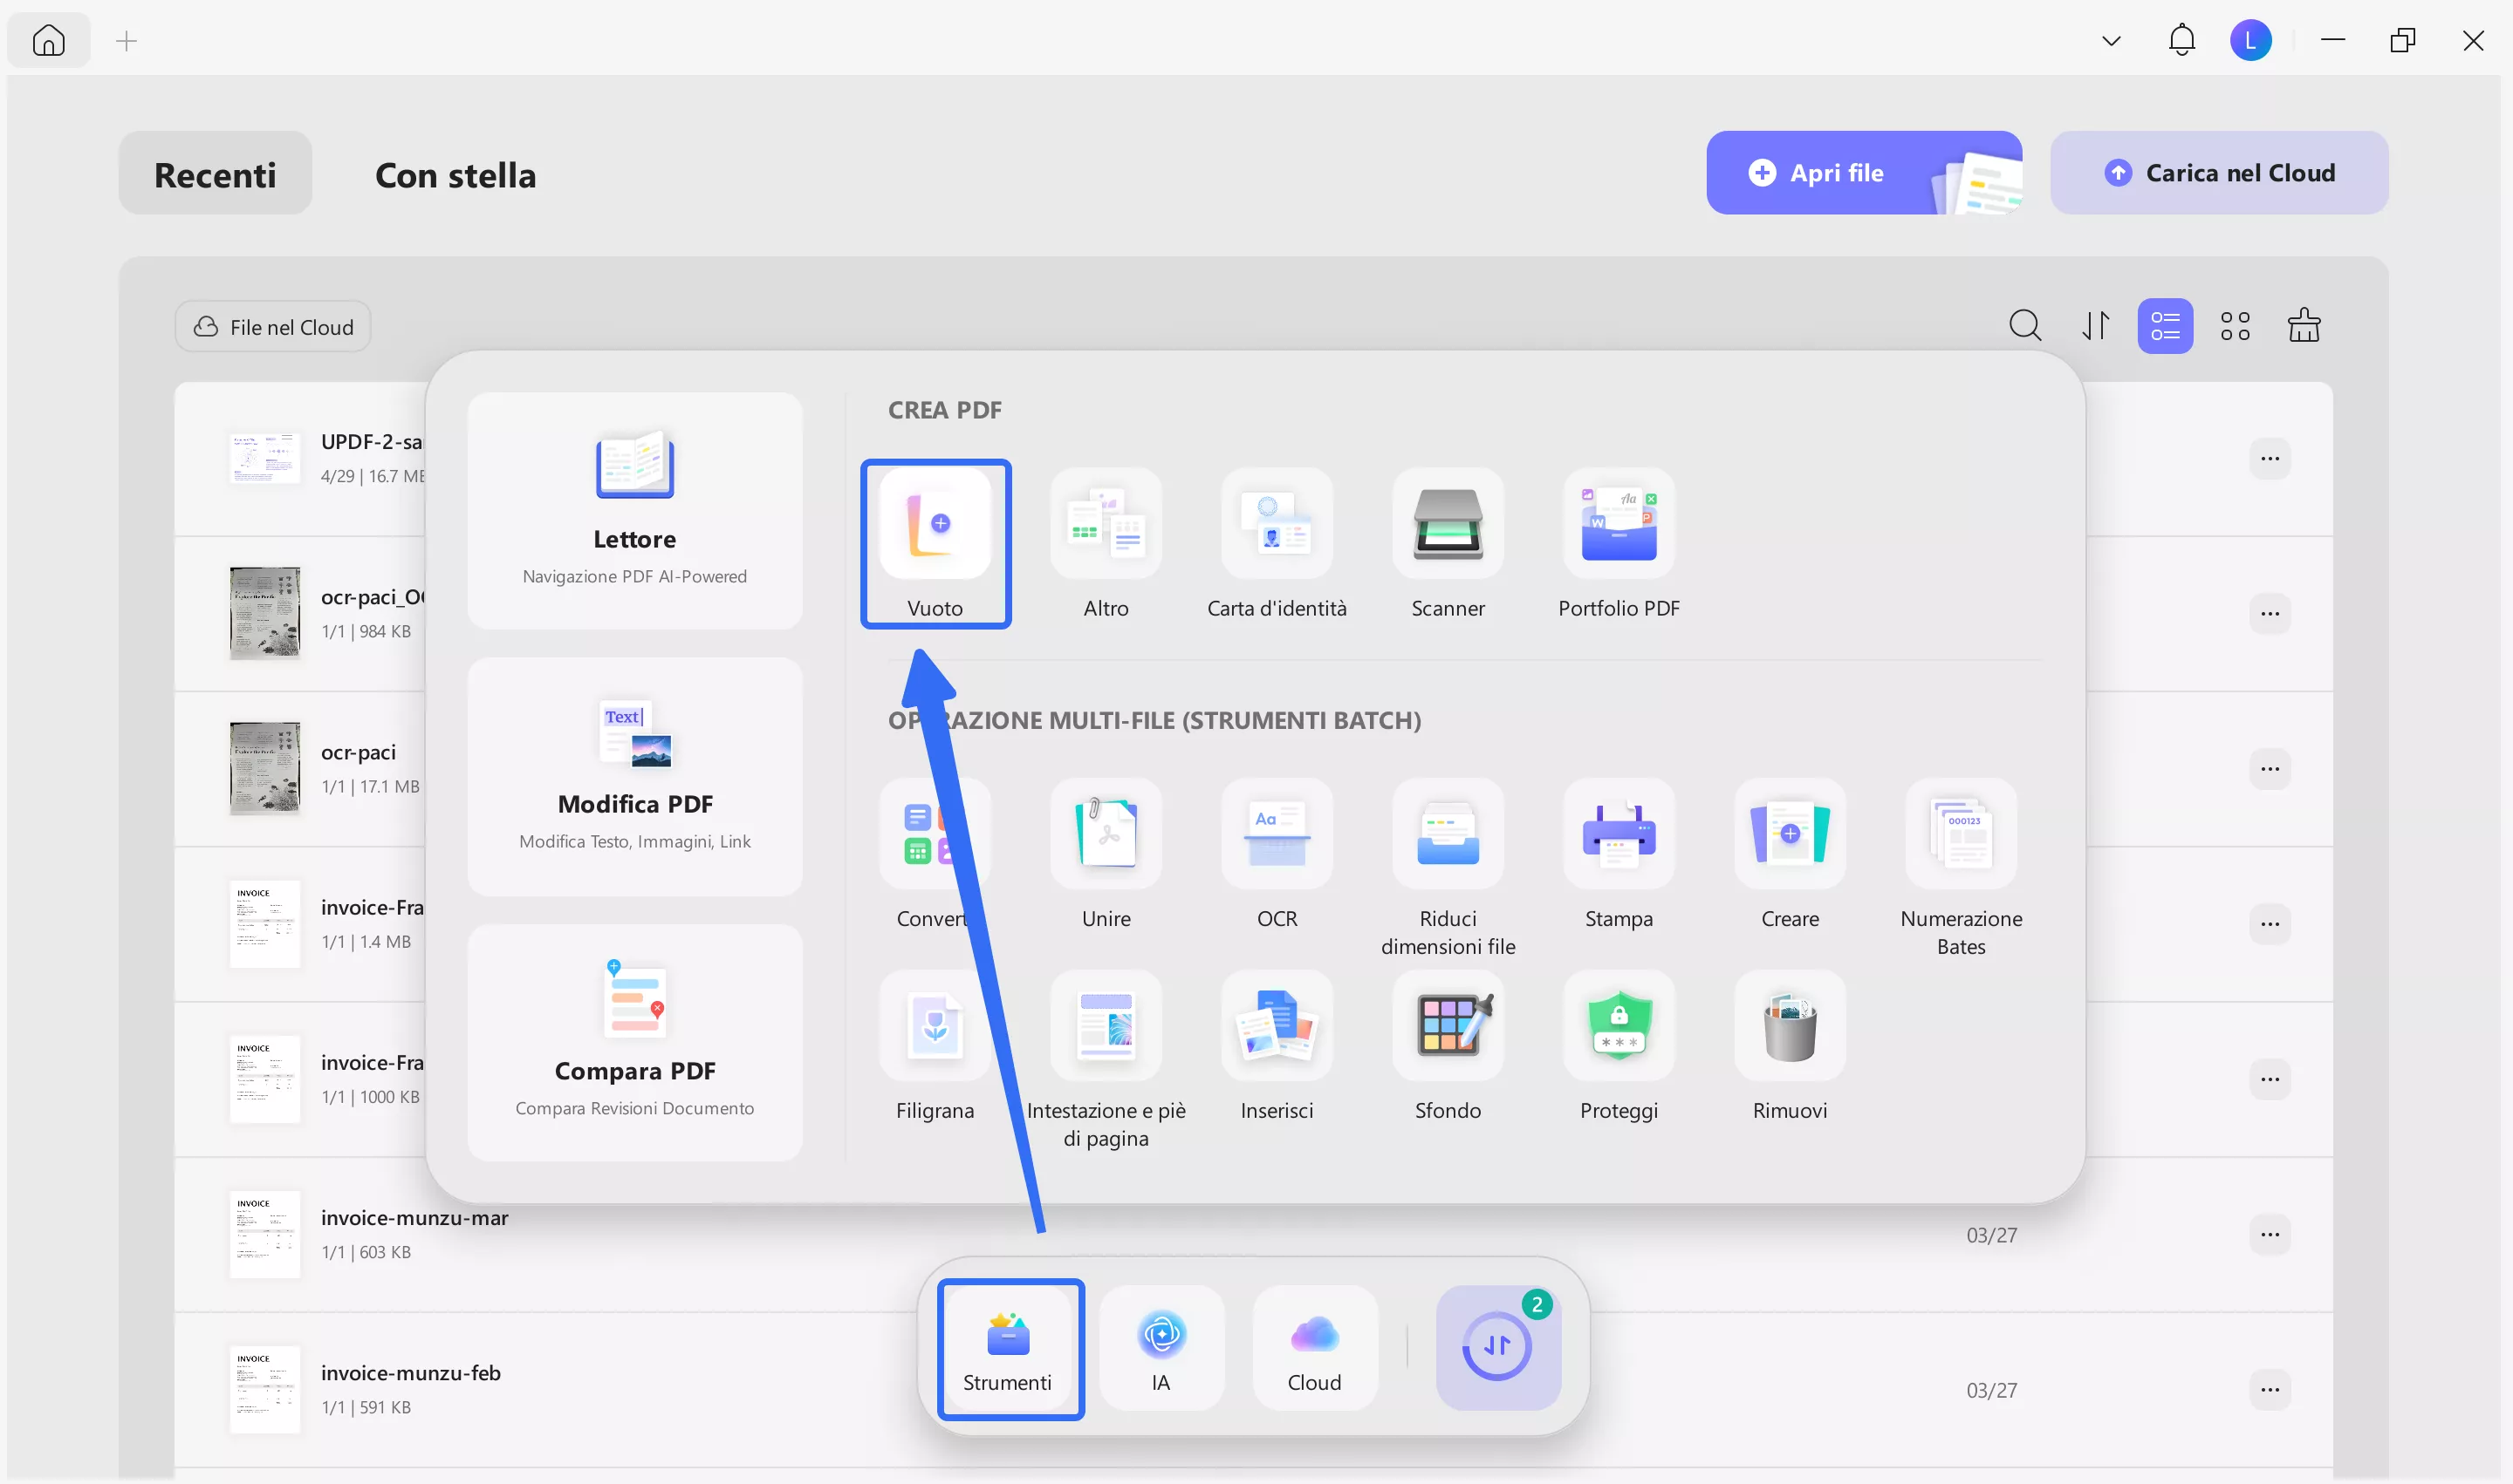Launch the Rimuovi batch tool
This screenshot has width=2513, height=1484.
[x=1790, y=1045]
